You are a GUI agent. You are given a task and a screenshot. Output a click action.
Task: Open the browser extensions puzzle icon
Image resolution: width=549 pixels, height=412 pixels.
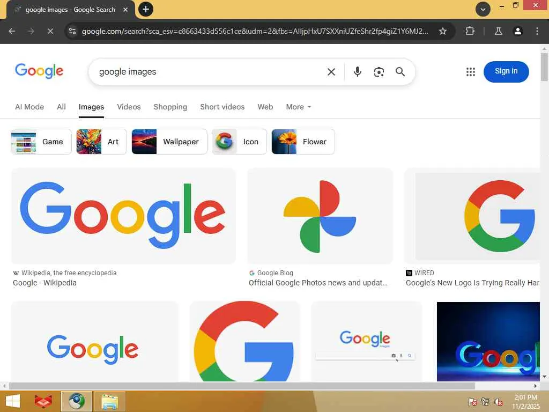coord(470,31)
